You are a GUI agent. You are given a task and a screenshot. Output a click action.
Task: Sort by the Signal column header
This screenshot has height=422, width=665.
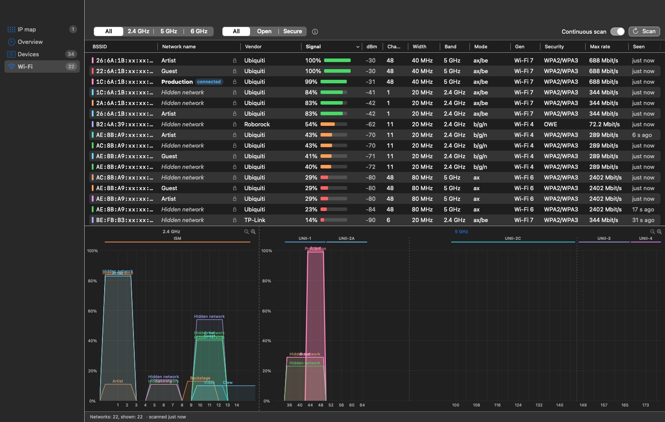click(x=332, y=47)
